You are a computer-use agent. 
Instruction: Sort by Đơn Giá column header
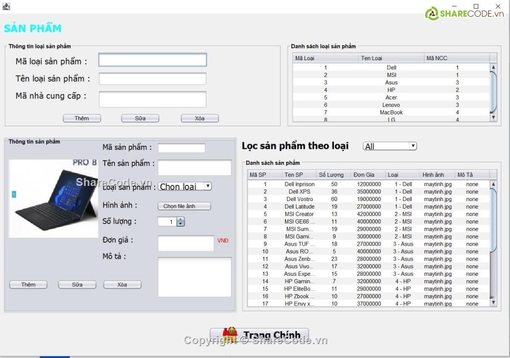[368, 175]
